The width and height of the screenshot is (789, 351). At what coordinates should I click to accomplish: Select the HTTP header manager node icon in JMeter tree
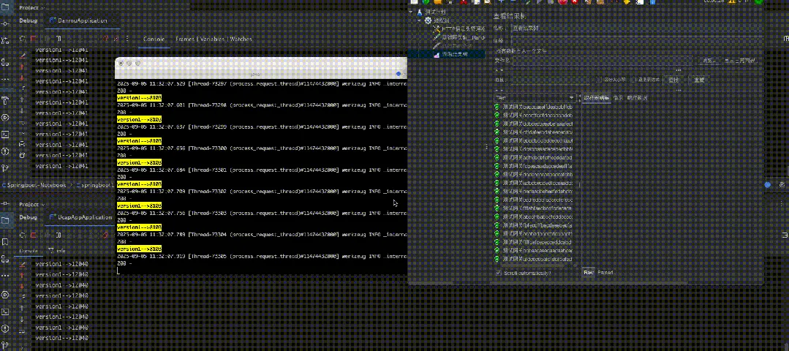[x=437, y=29]
